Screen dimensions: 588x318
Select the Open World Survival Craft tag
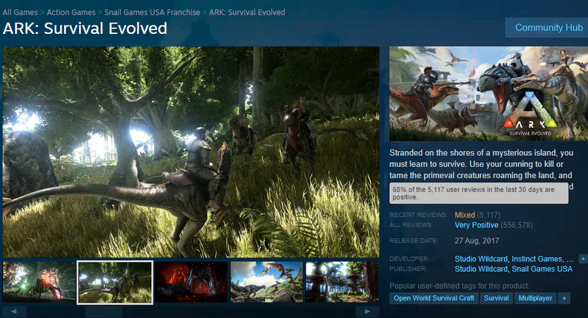434,298
